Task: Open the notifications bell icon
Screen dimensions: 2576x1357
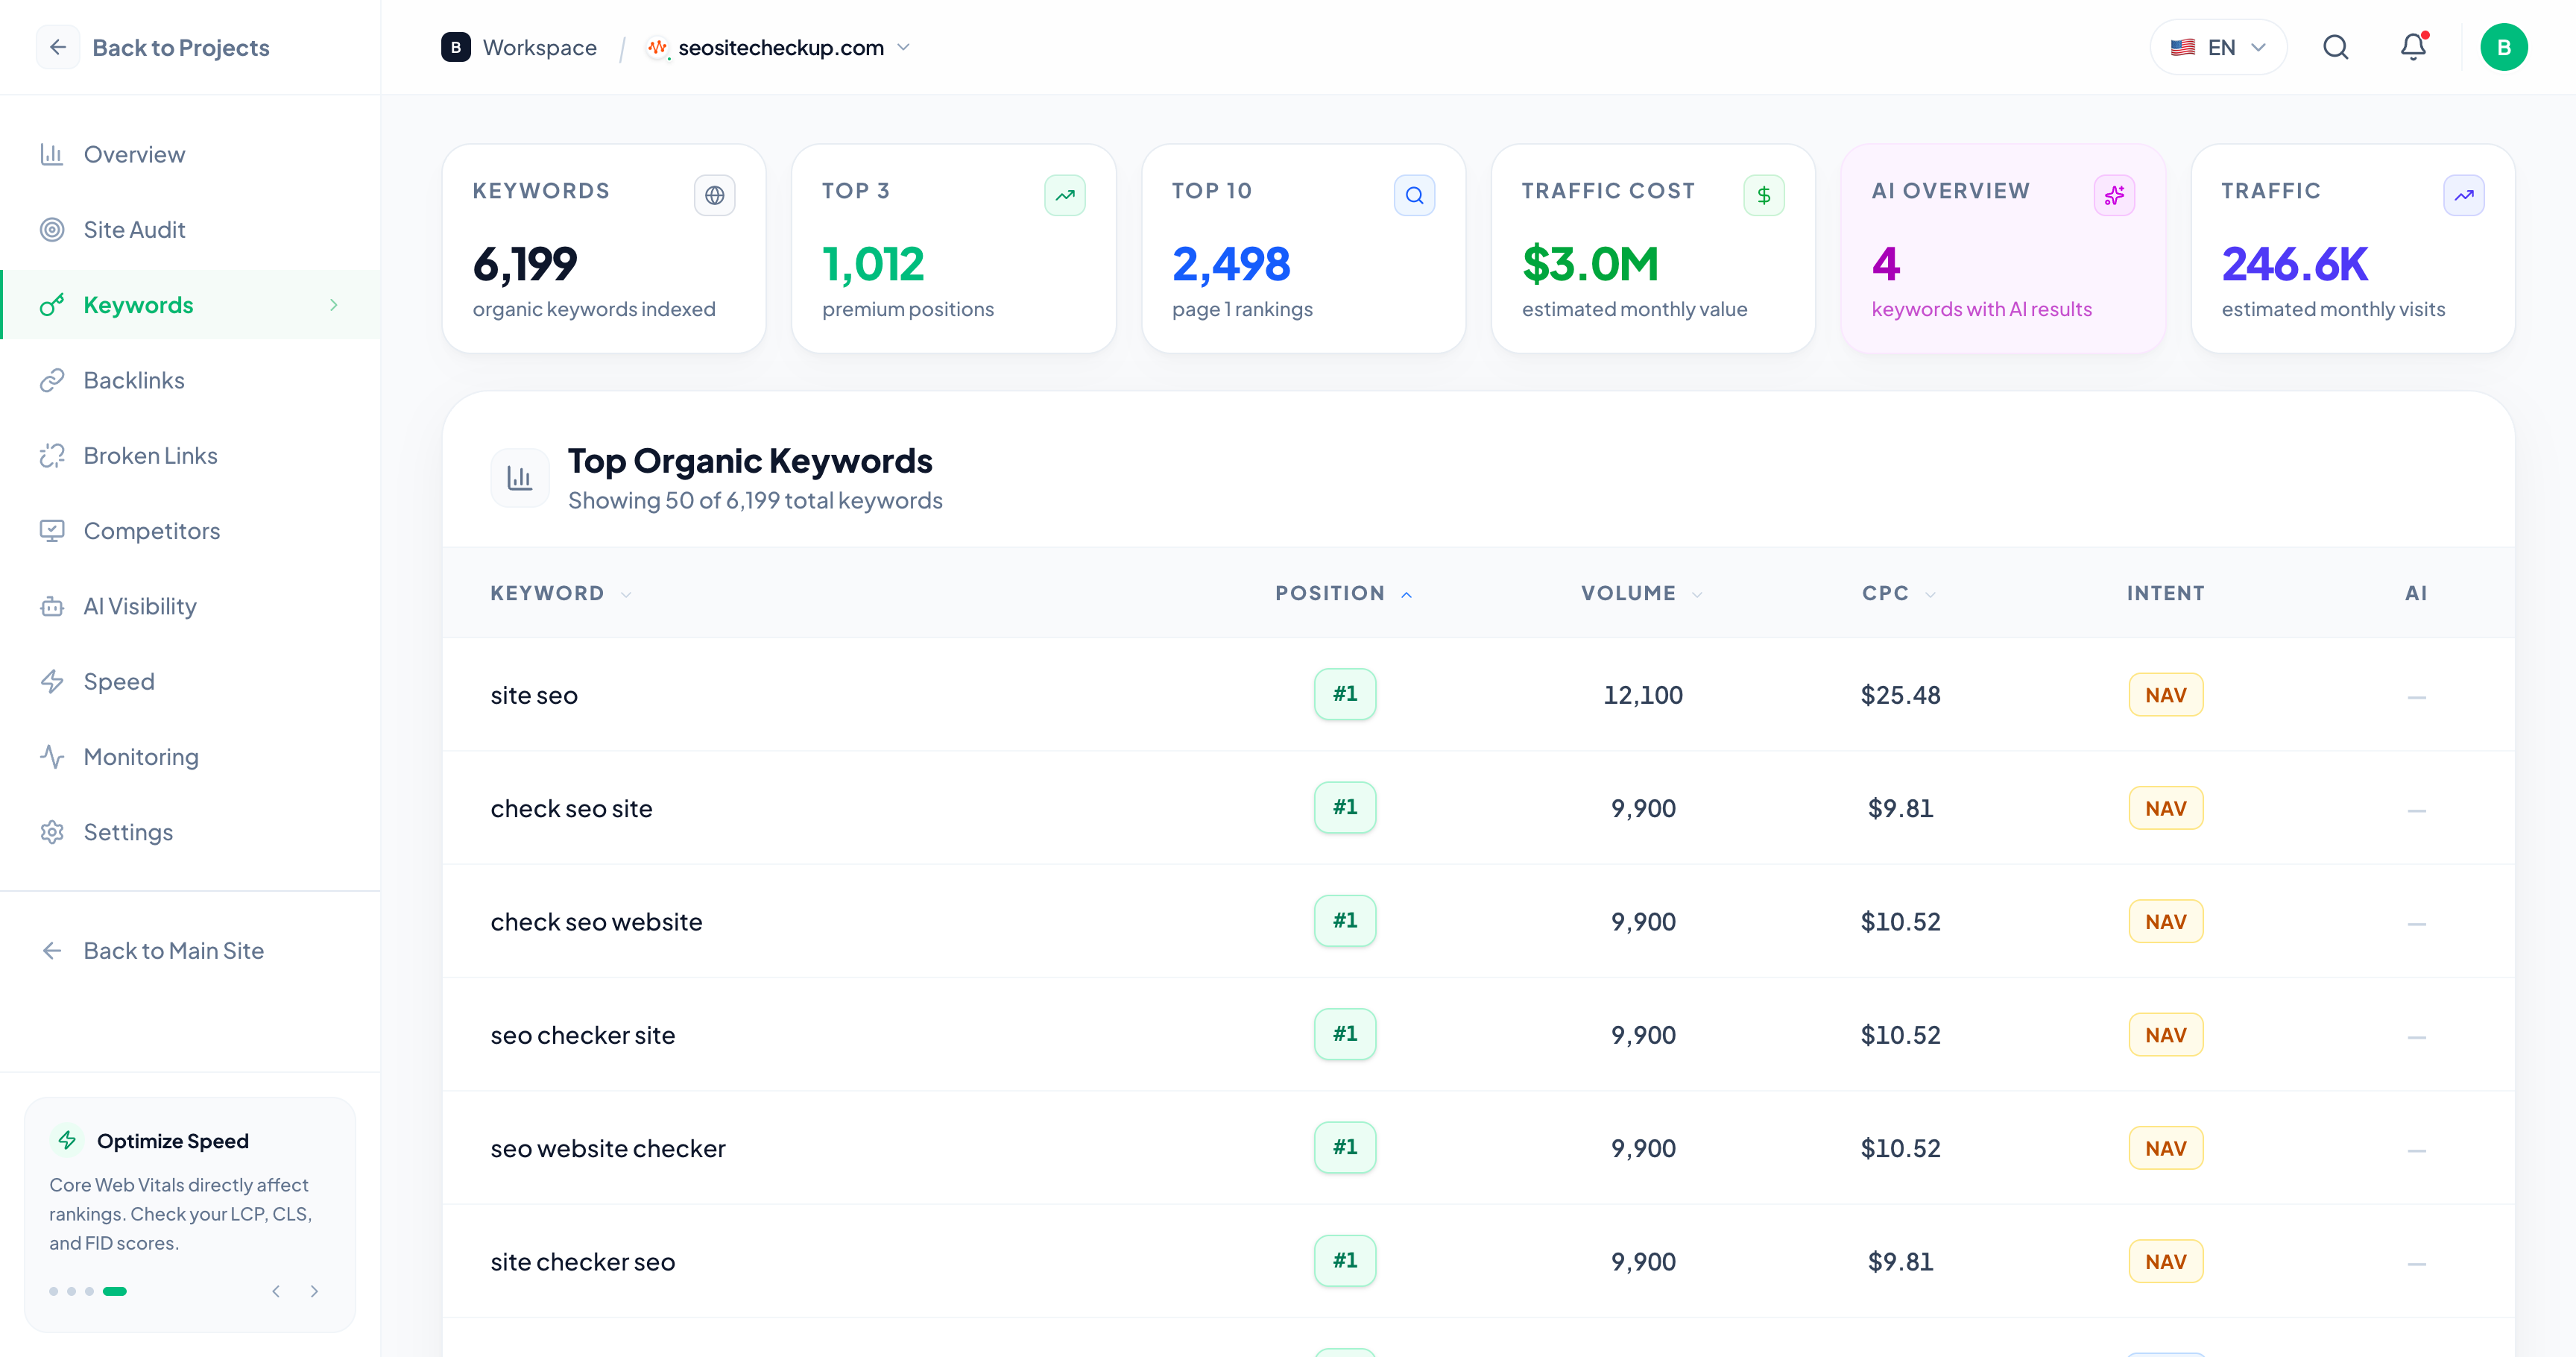Action: click(2414, 47)
